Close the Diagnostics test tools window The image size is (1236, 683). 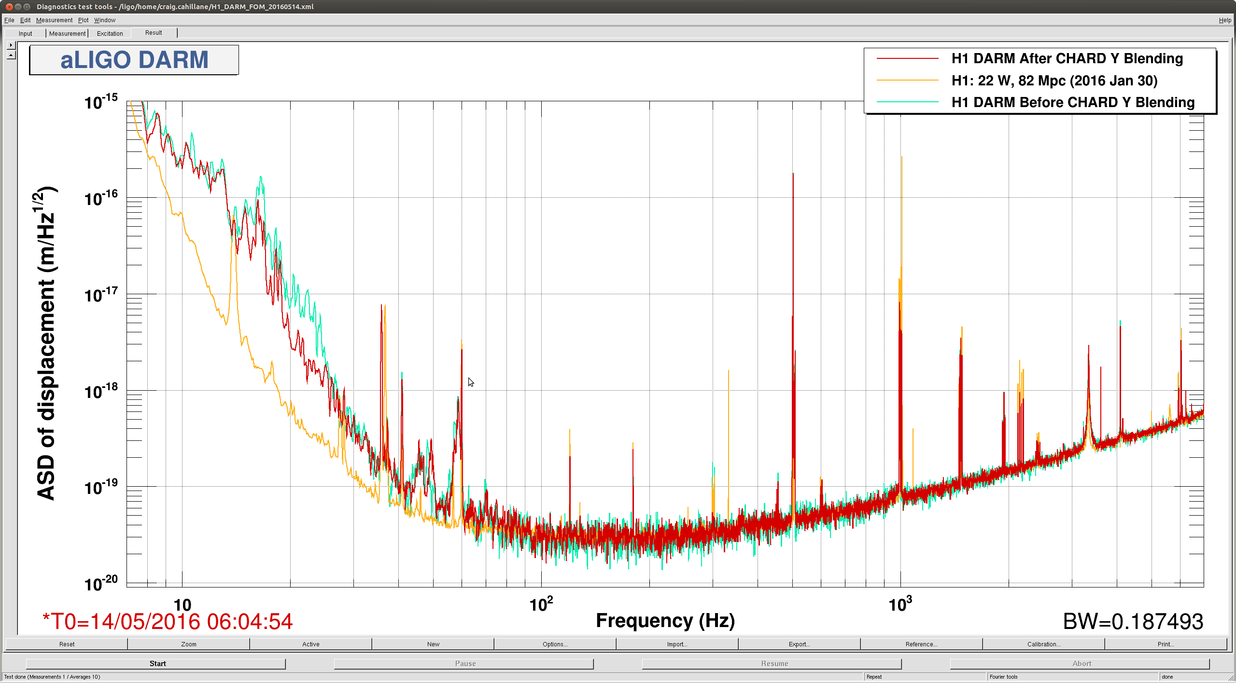coord(9,7)
